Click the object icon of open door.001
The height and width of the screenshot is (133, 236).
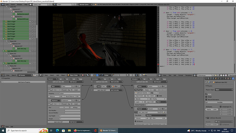click(6, 51)
